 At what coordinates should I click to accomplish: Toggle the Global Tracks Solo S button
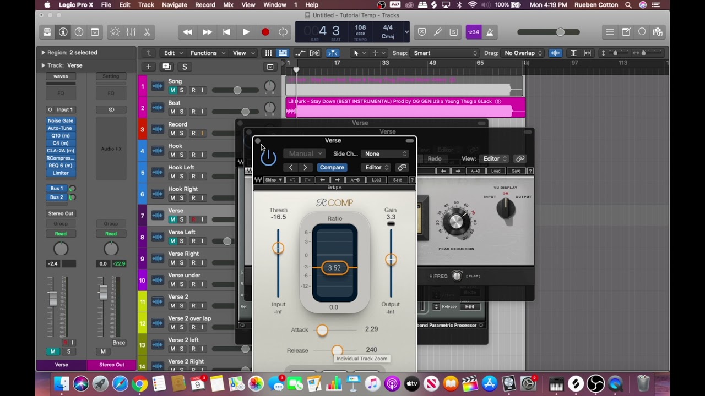click(x=185, y=67)
